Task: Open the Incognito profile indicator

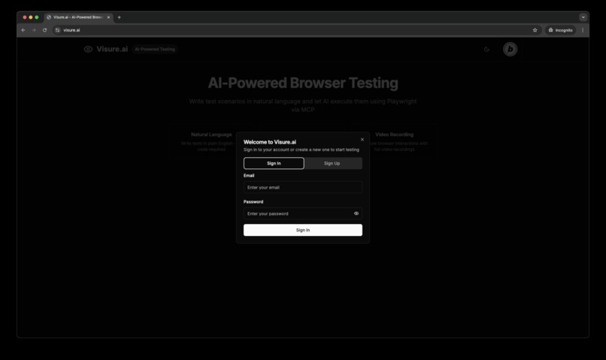Action: pos(560,30)
